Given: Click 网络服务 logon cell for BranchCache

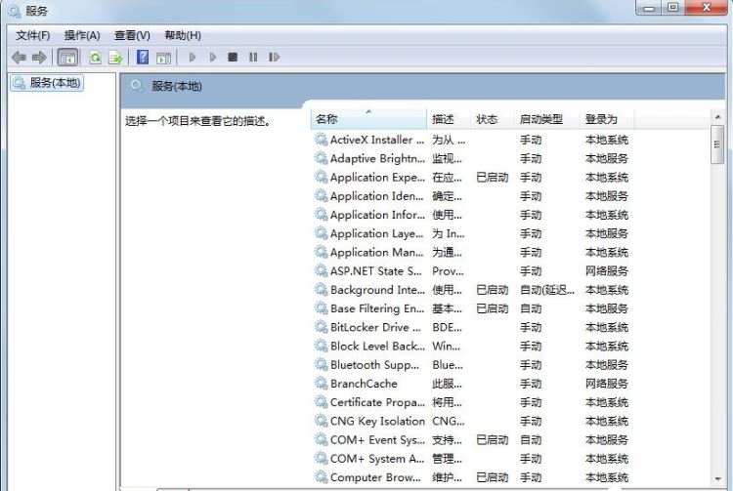Looking at the screenshot, I should 606,384.
